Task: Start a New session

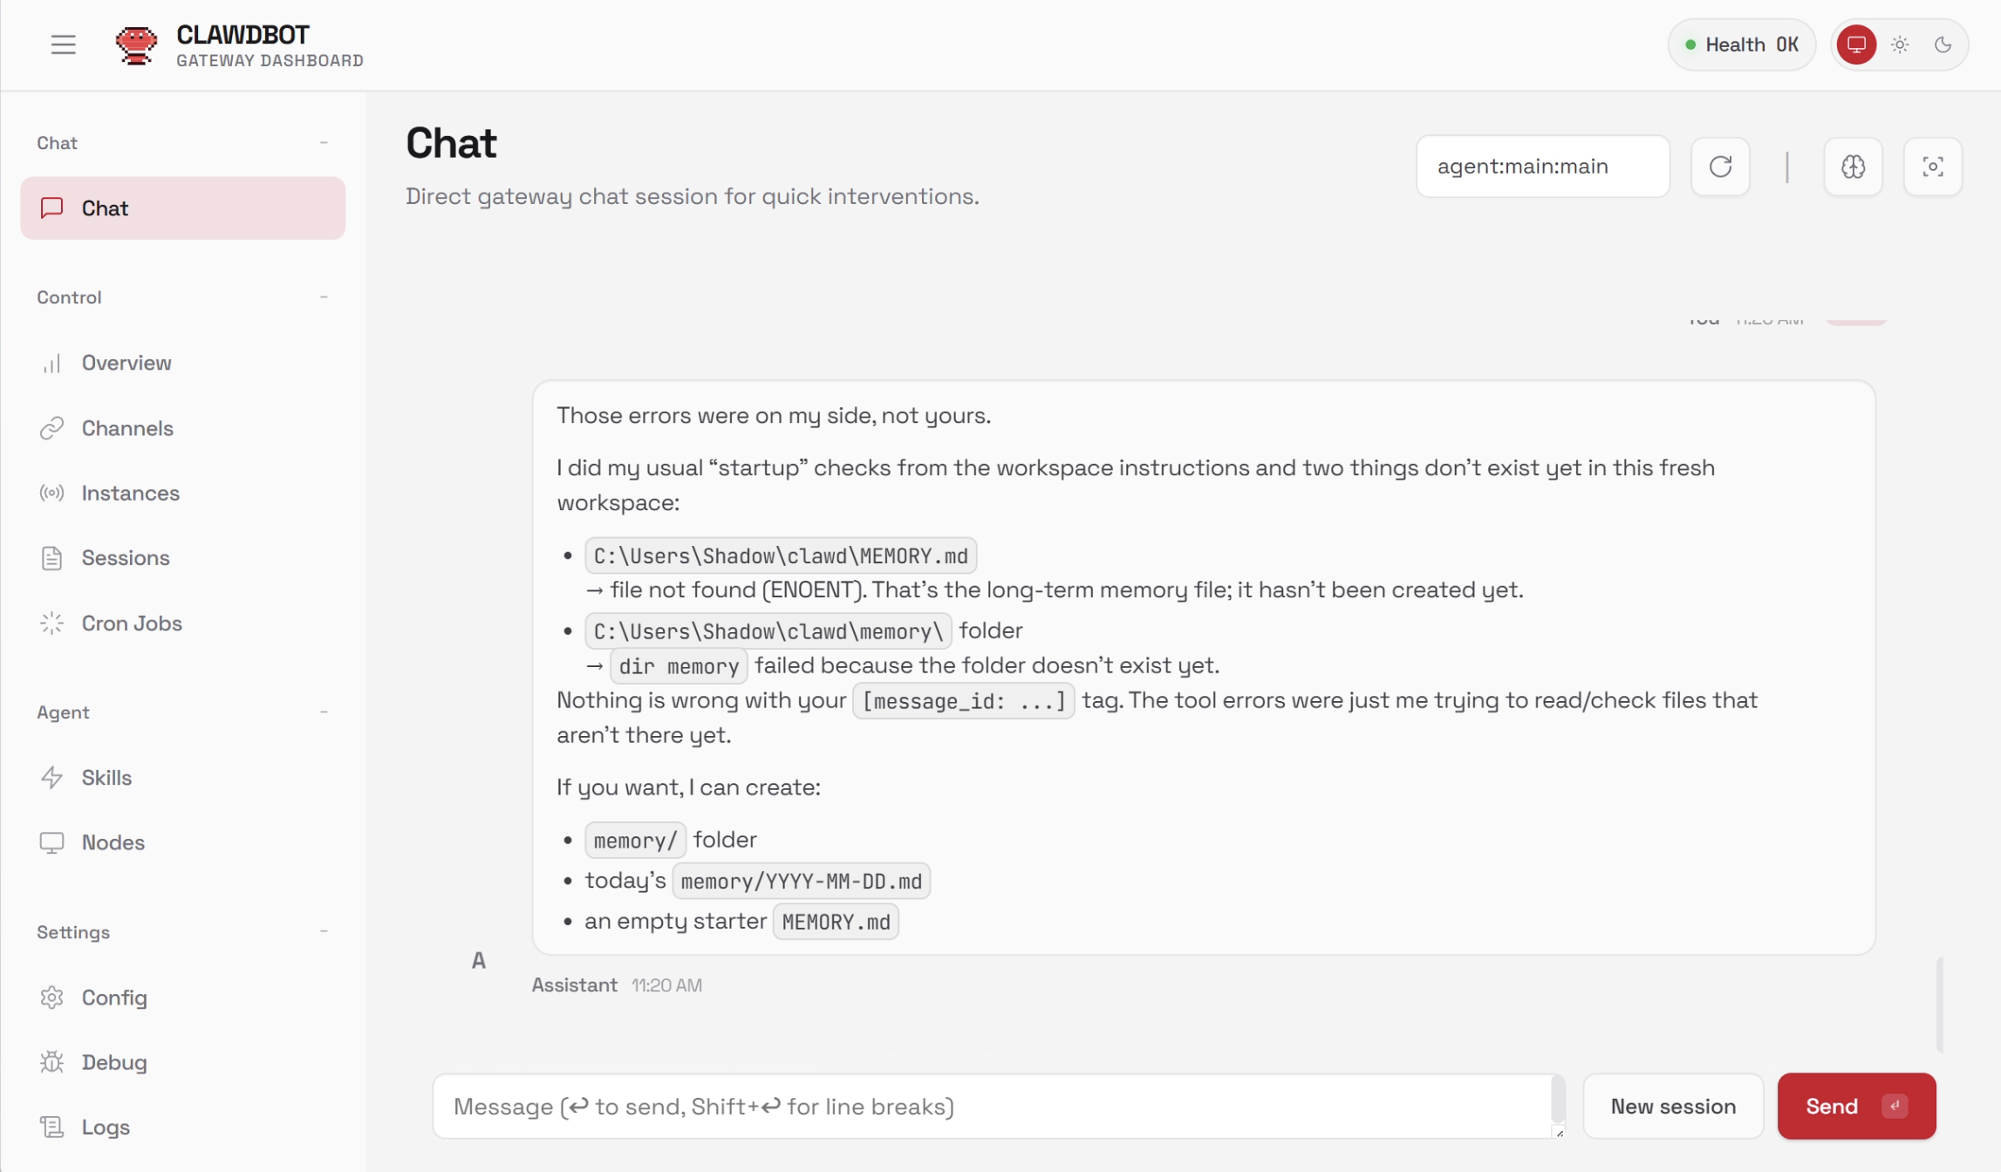Action: 1672,1106
